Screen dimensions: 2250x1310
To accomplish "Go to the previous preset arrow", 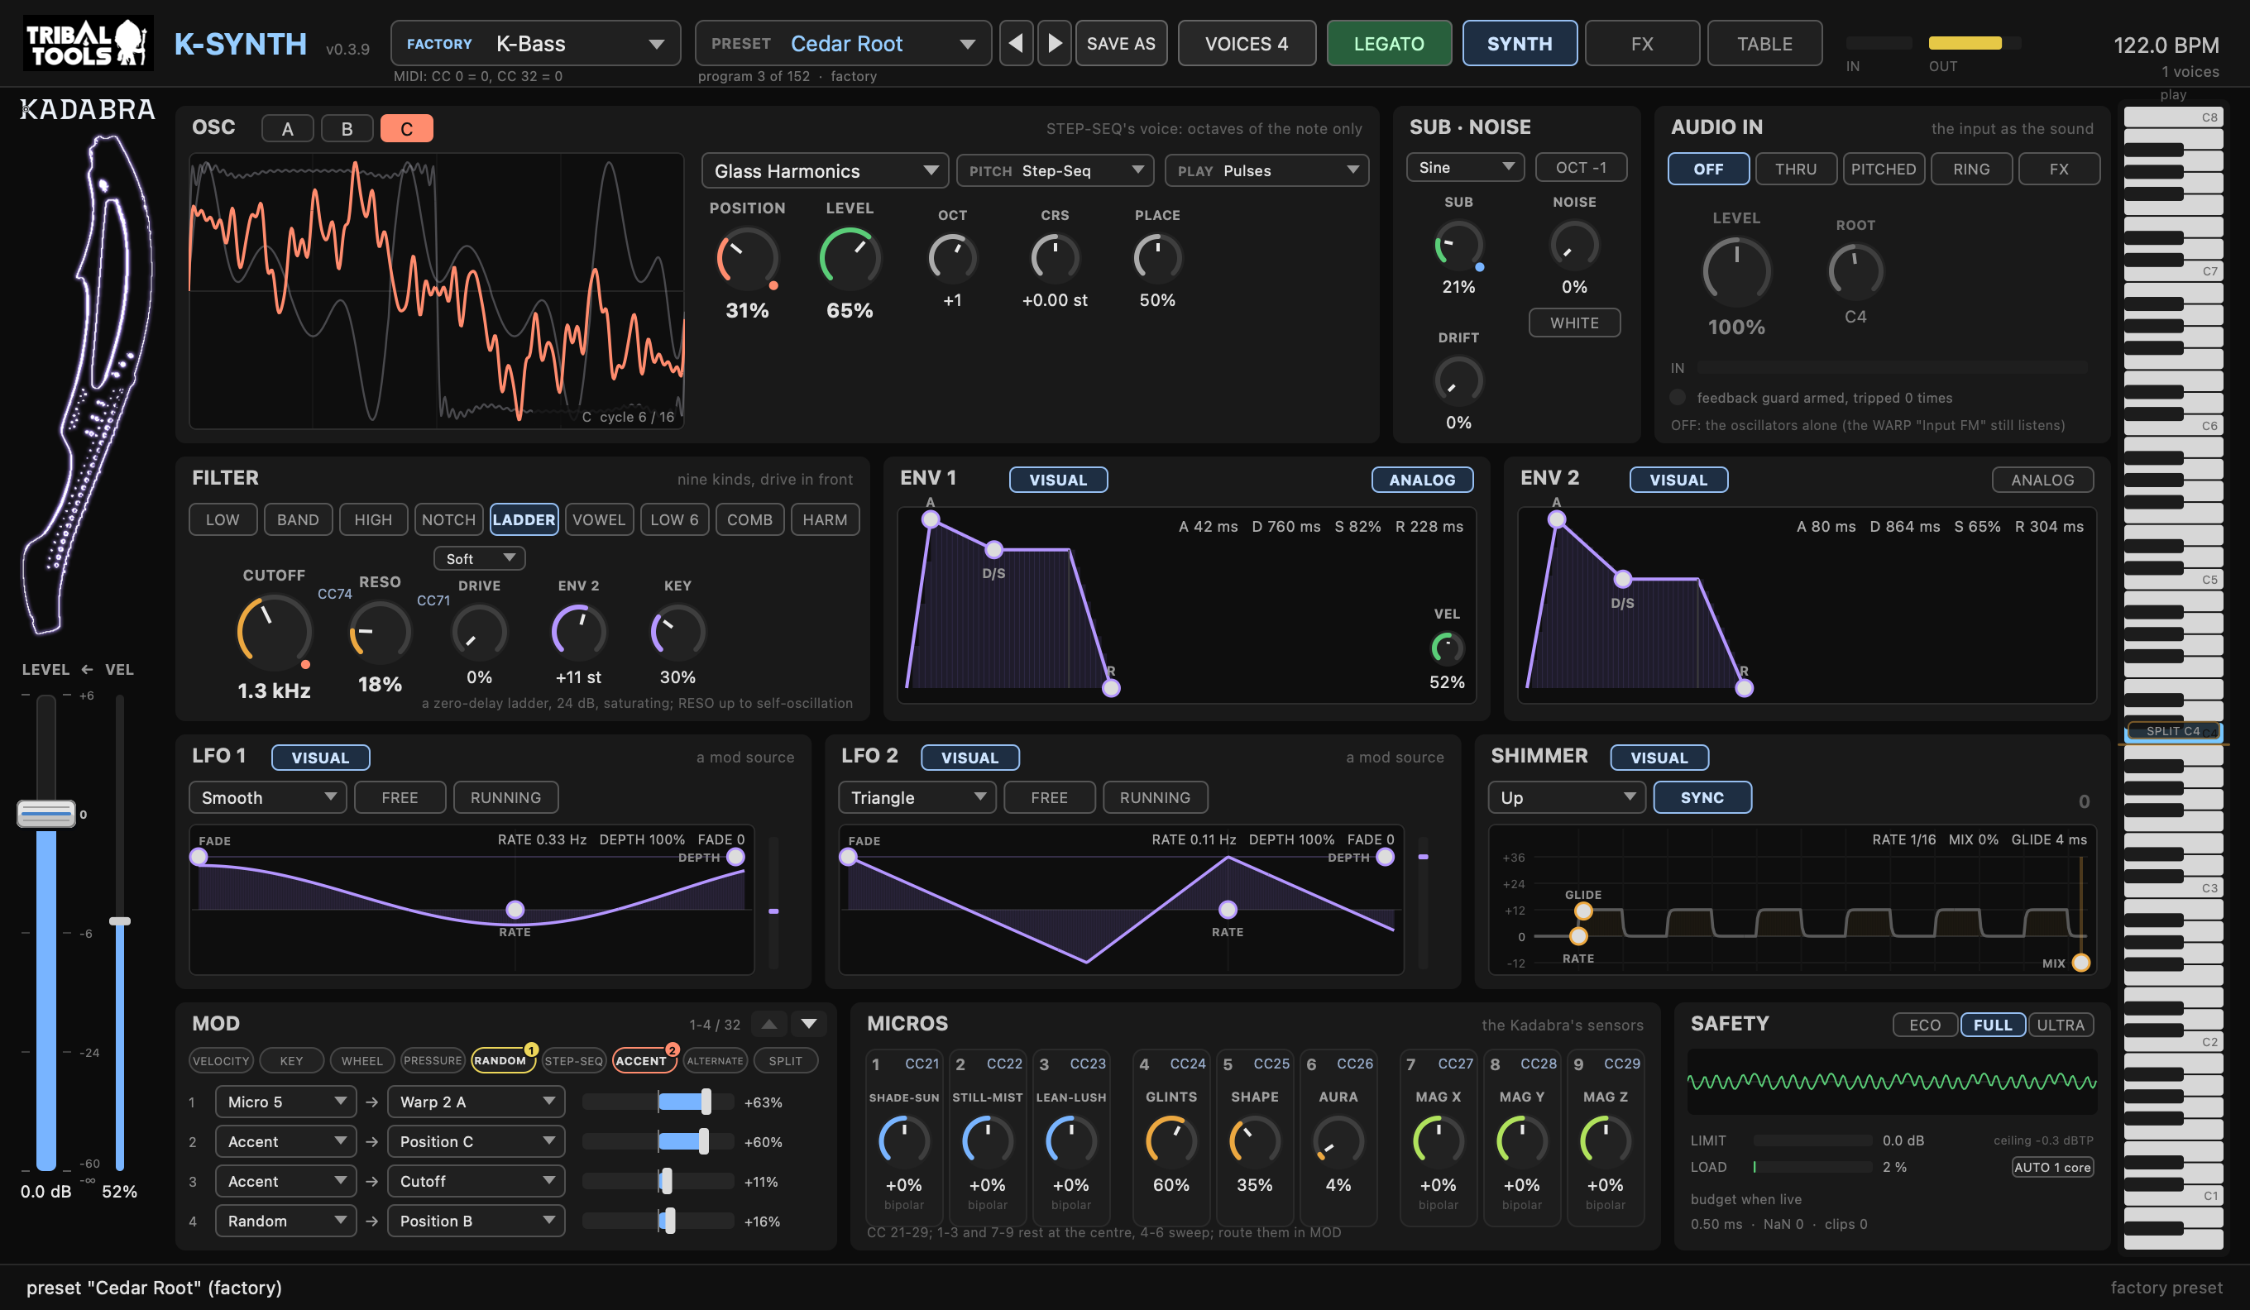I will (x=1015, y=44).
